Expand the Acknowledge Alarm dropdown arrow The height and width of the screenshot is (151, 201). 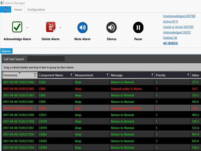point(27,28)
